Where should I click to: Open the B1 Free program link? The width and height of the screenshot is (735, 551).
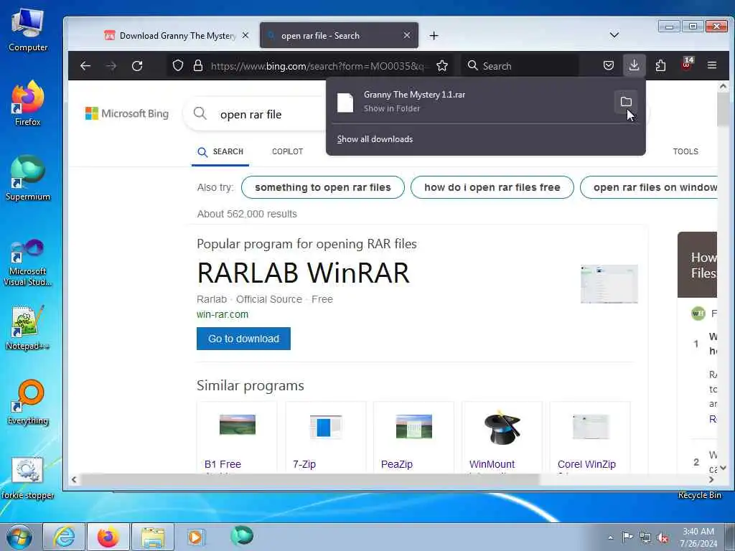[223, 464]
